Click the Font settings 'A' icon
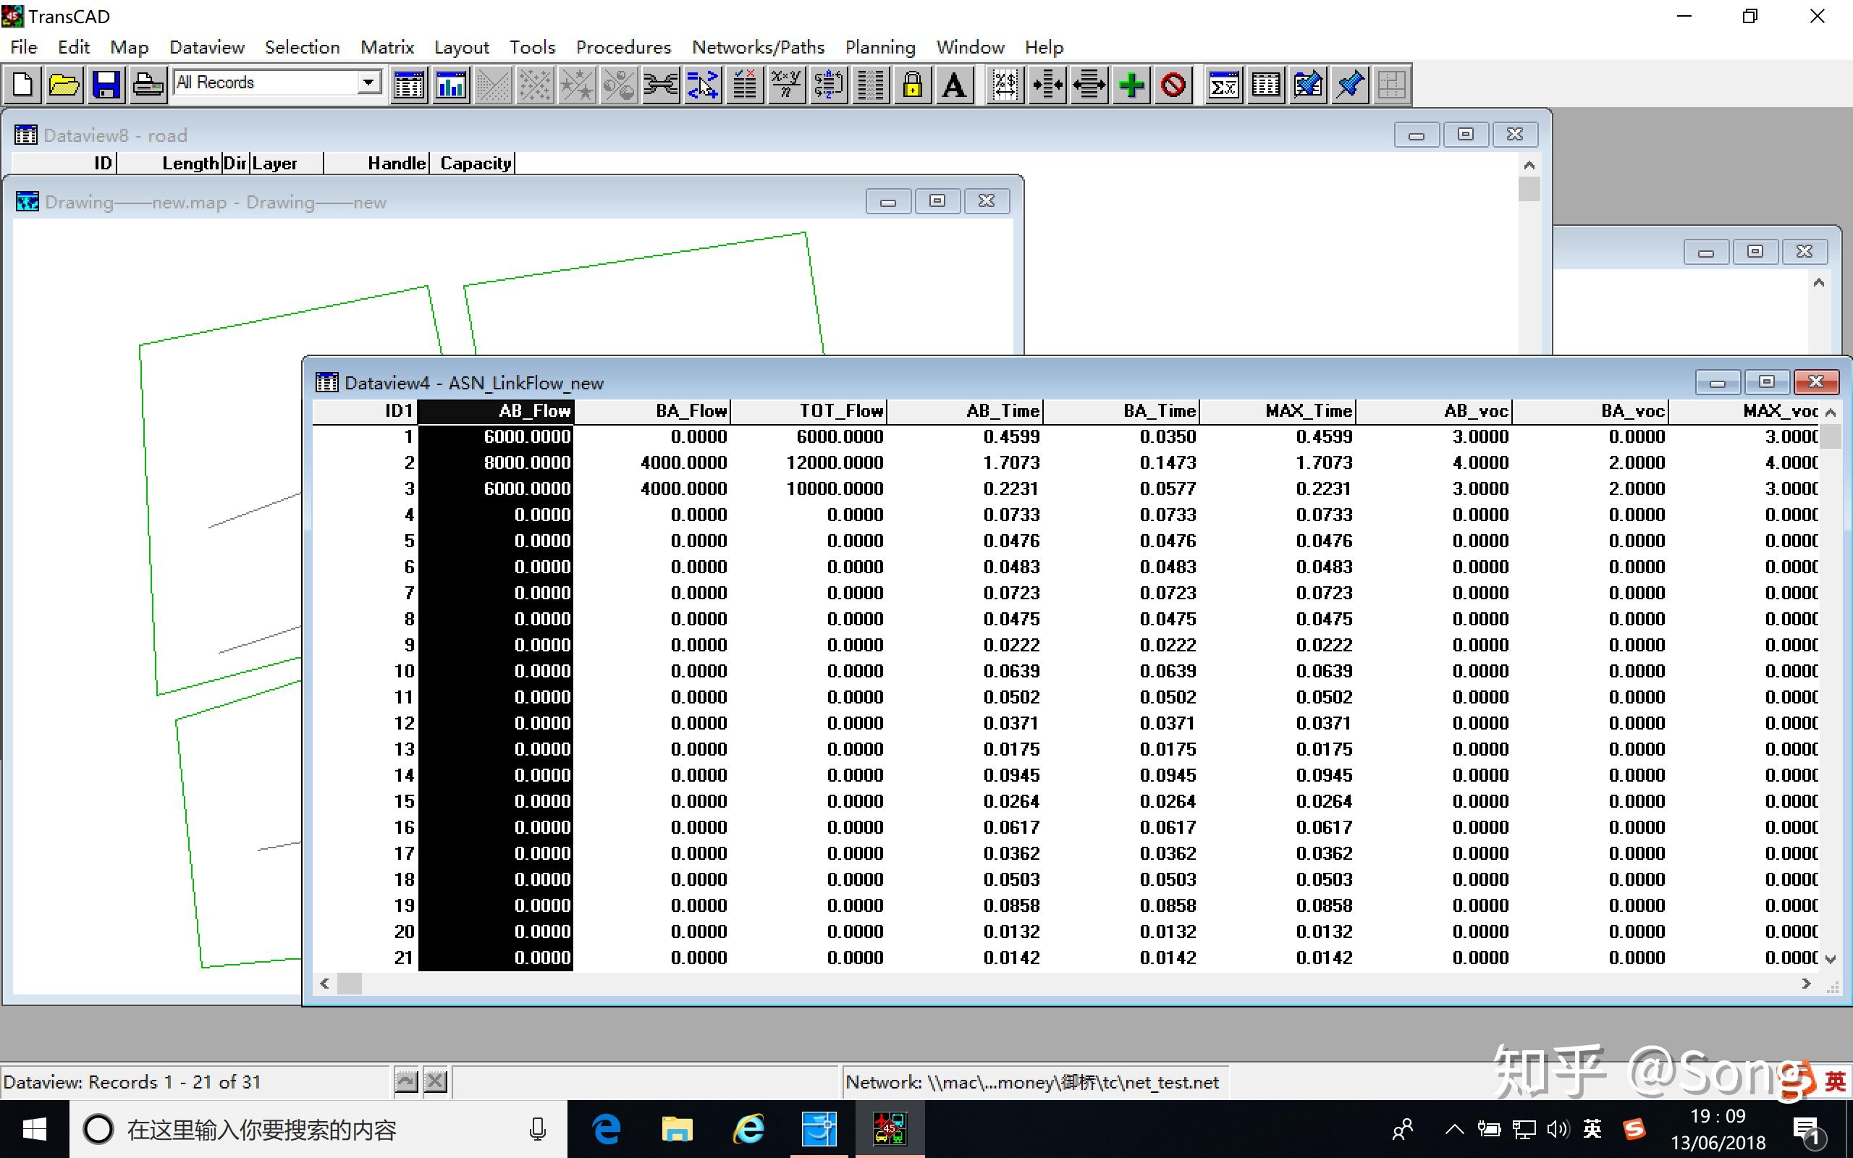The image size is (1853, 1158). (954, 84)
